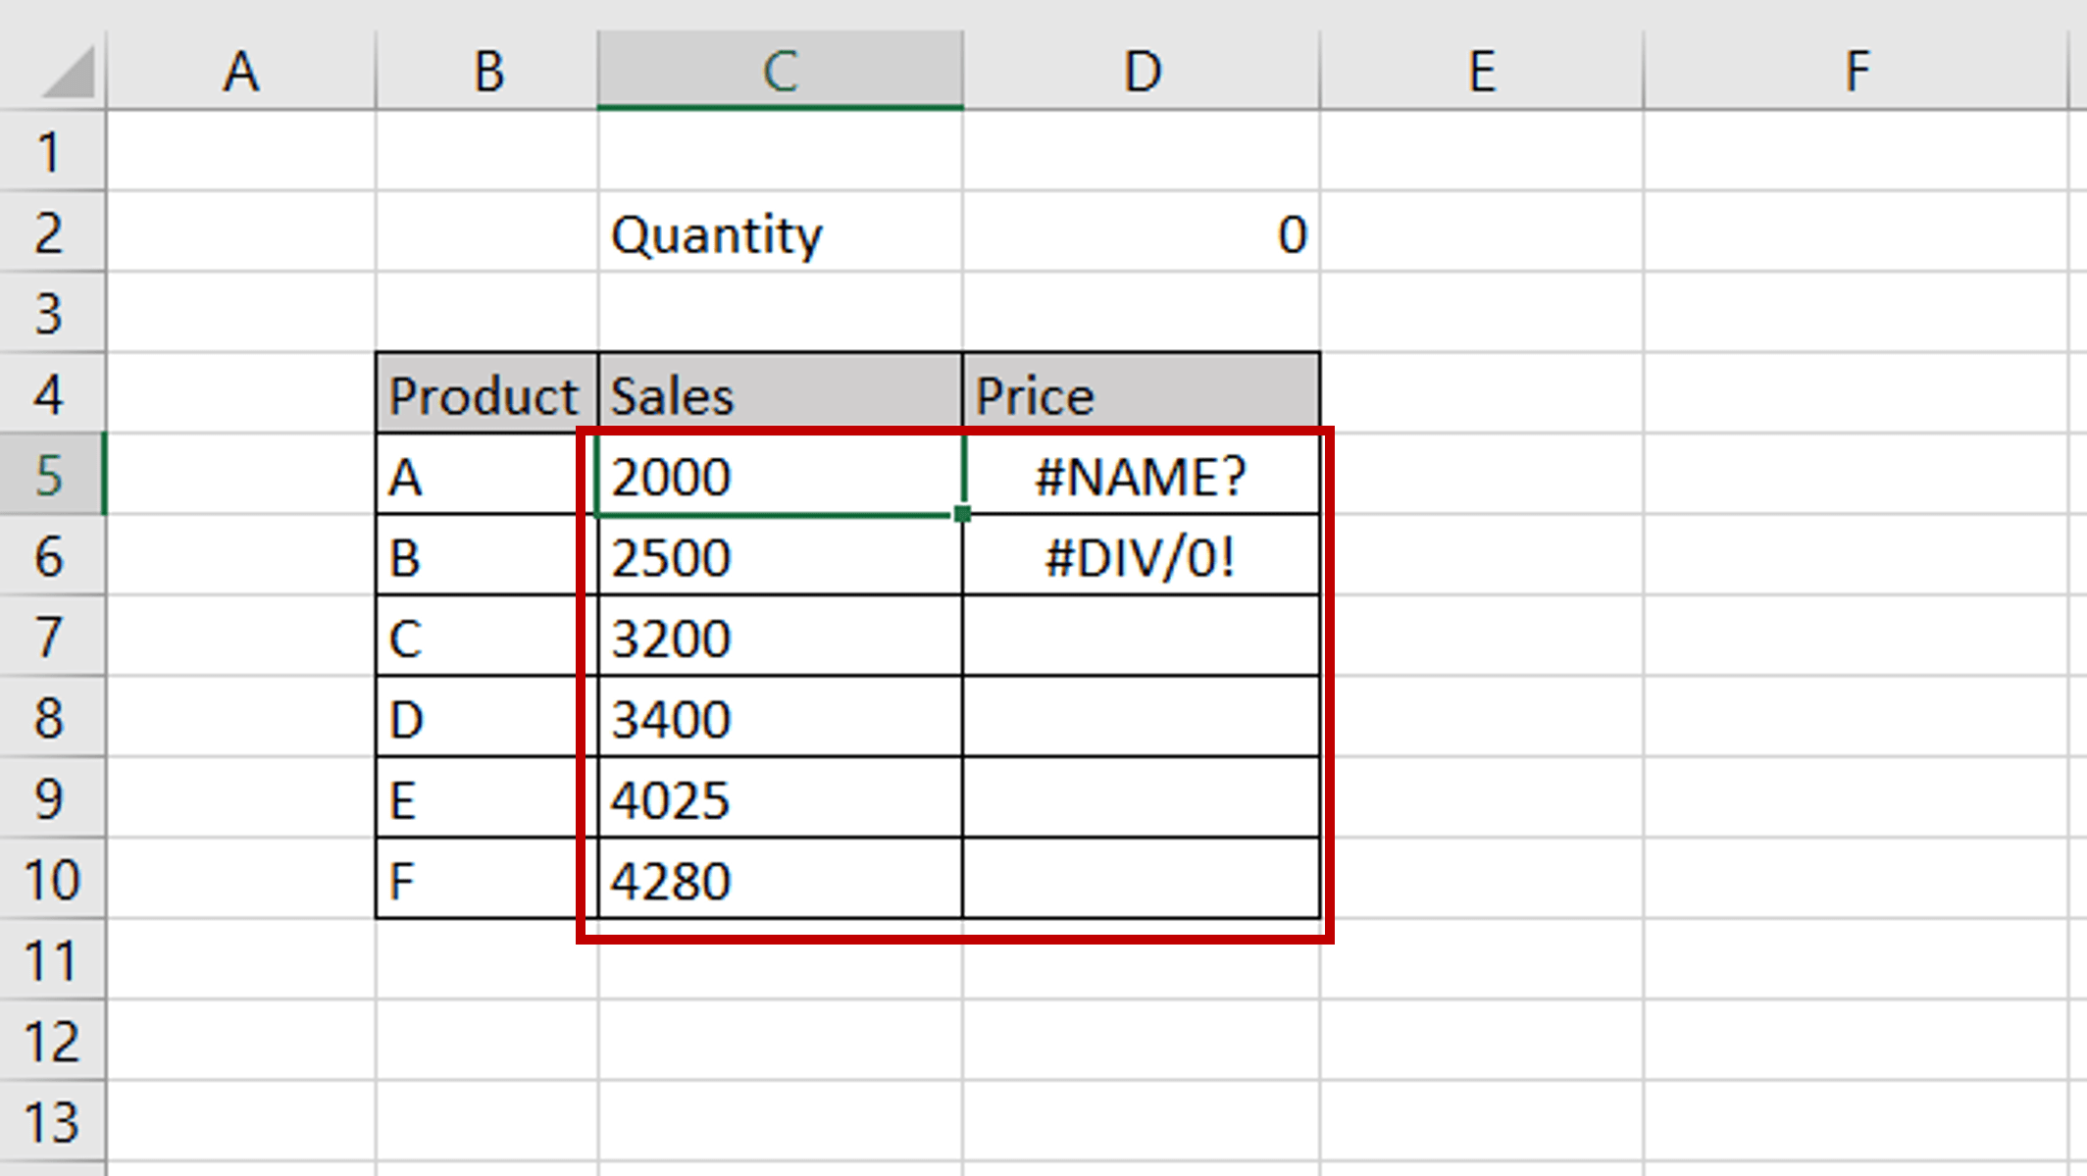Select the entire column D header
2087x1176 pixels.
1143,69
